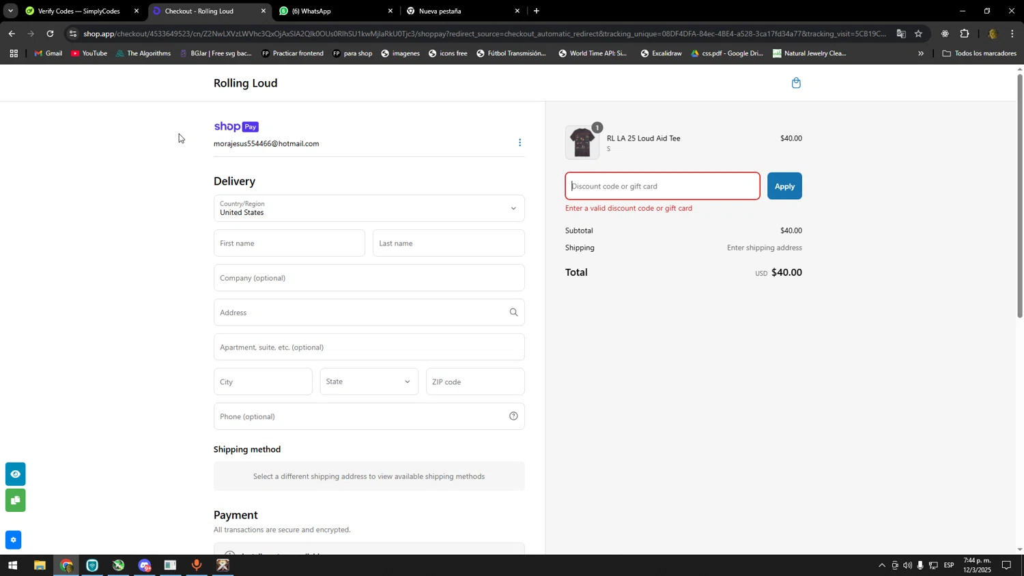The height and width of the screenshot is (576, 1024).
Task: Open the Excalidraw bookmark
Action: pos(661,53)
